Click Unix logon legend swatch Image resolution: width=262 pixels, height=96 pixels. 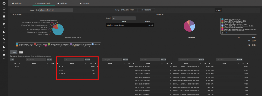click(x=93, y=44)
